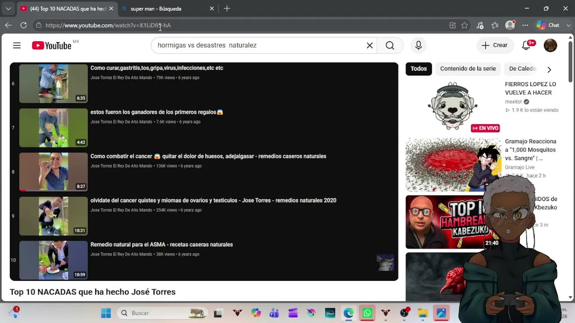This screenshot has height=323, width=575.
Task: Open Task View on the taskbar
Action: (x=218, y=313)
